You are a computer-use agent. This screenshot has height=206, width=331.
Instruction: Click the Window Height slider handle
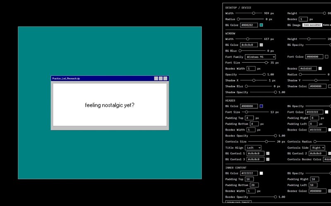(x=309, y=39)
